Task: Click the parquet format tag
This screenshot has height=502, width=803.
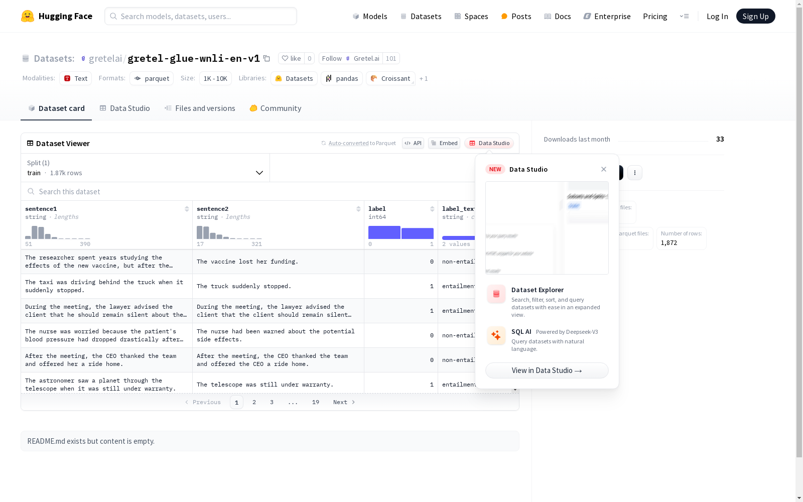Action: click(152, 78)
